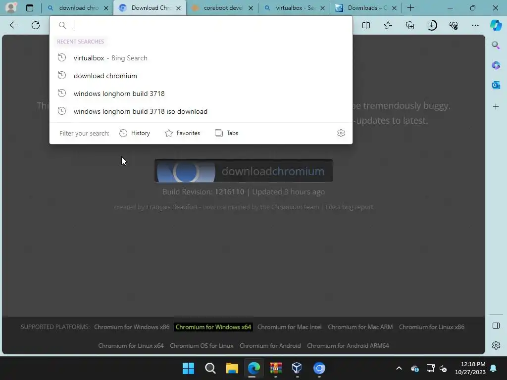The height and width of the screenshot is (380, 507).
Task: Open 'Chromium OS for Linux' link
Action: (x=202, y=346)
